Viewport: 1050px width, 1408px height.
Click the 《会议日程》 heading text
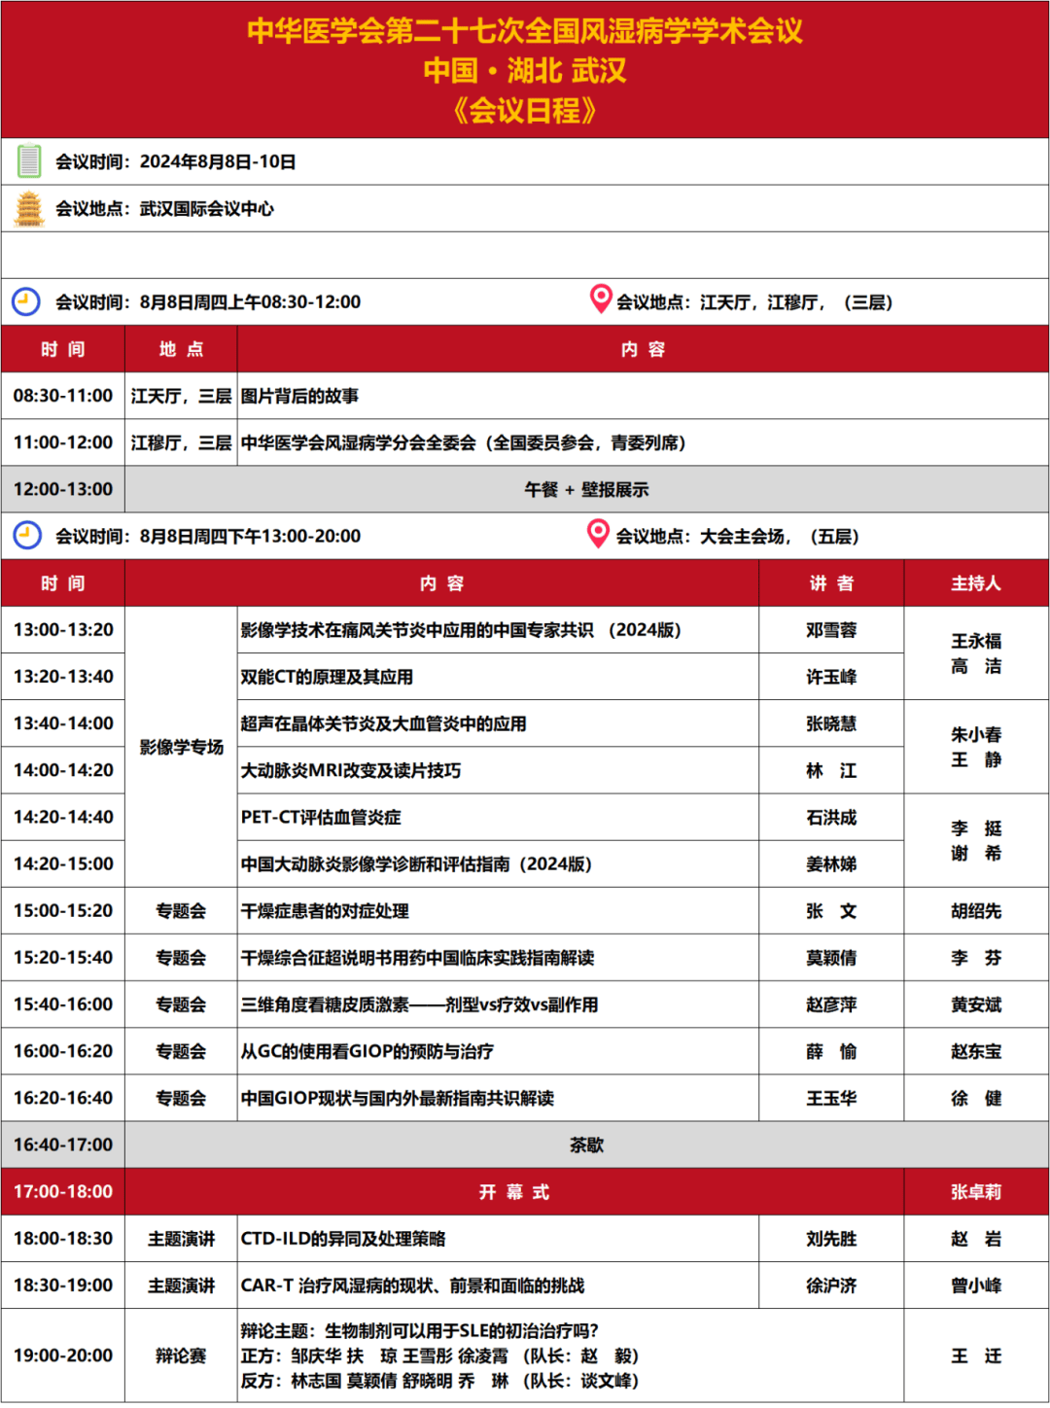click(x=525, y=110)
